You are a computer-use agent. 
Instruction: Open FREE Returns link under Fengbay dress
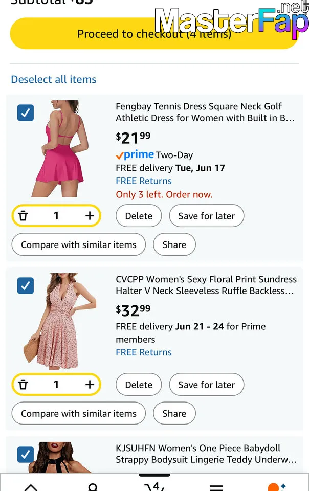click(x=144, y=181)
